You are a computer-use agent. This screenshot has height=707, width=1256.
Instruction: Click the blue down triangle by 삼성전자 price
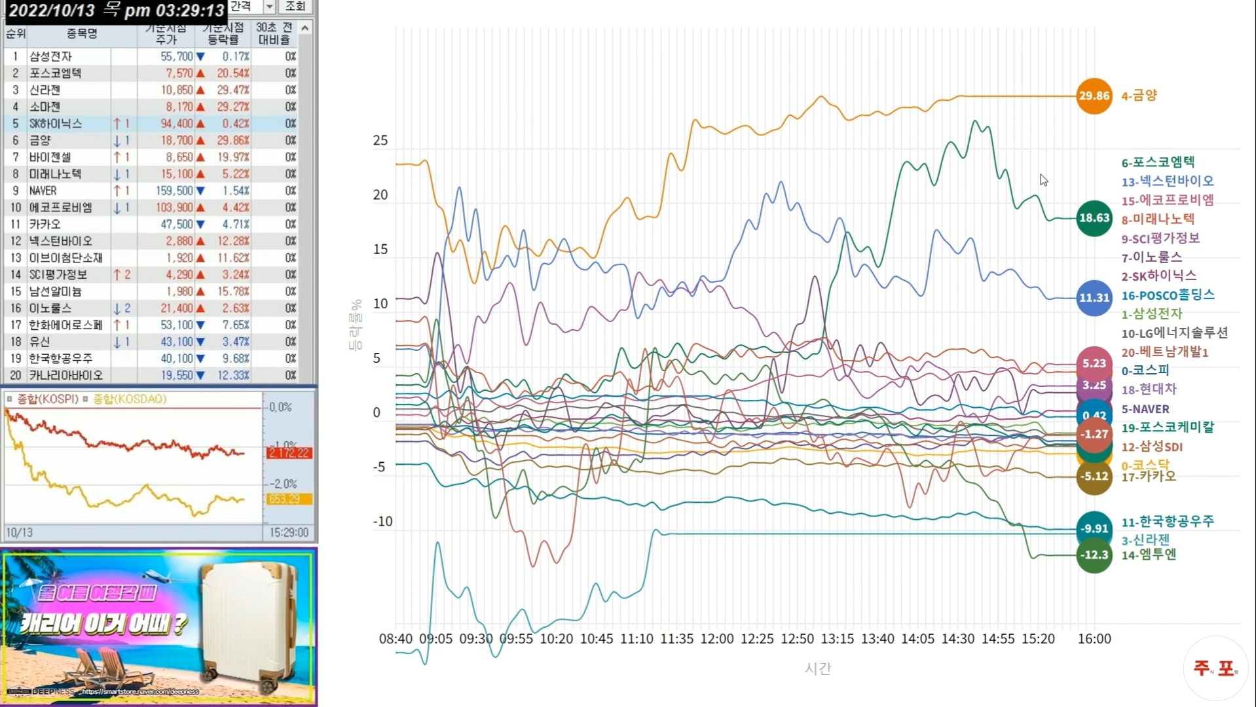point(200,57)
